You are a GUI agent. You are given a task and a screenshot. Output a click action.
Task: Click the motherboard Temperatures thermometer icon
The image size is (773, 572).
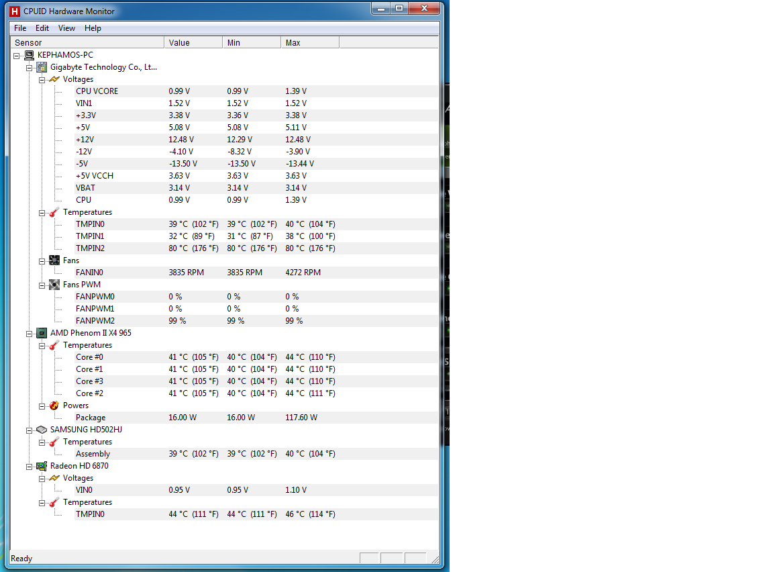[x=54, y=212]
